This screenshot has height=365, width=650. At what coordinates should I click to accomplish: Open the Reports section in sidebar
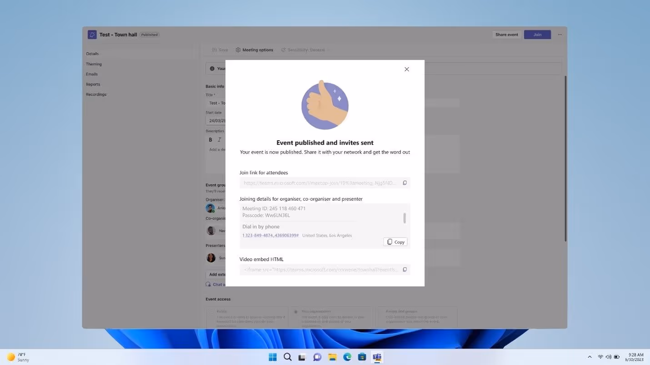pos(93,84)
